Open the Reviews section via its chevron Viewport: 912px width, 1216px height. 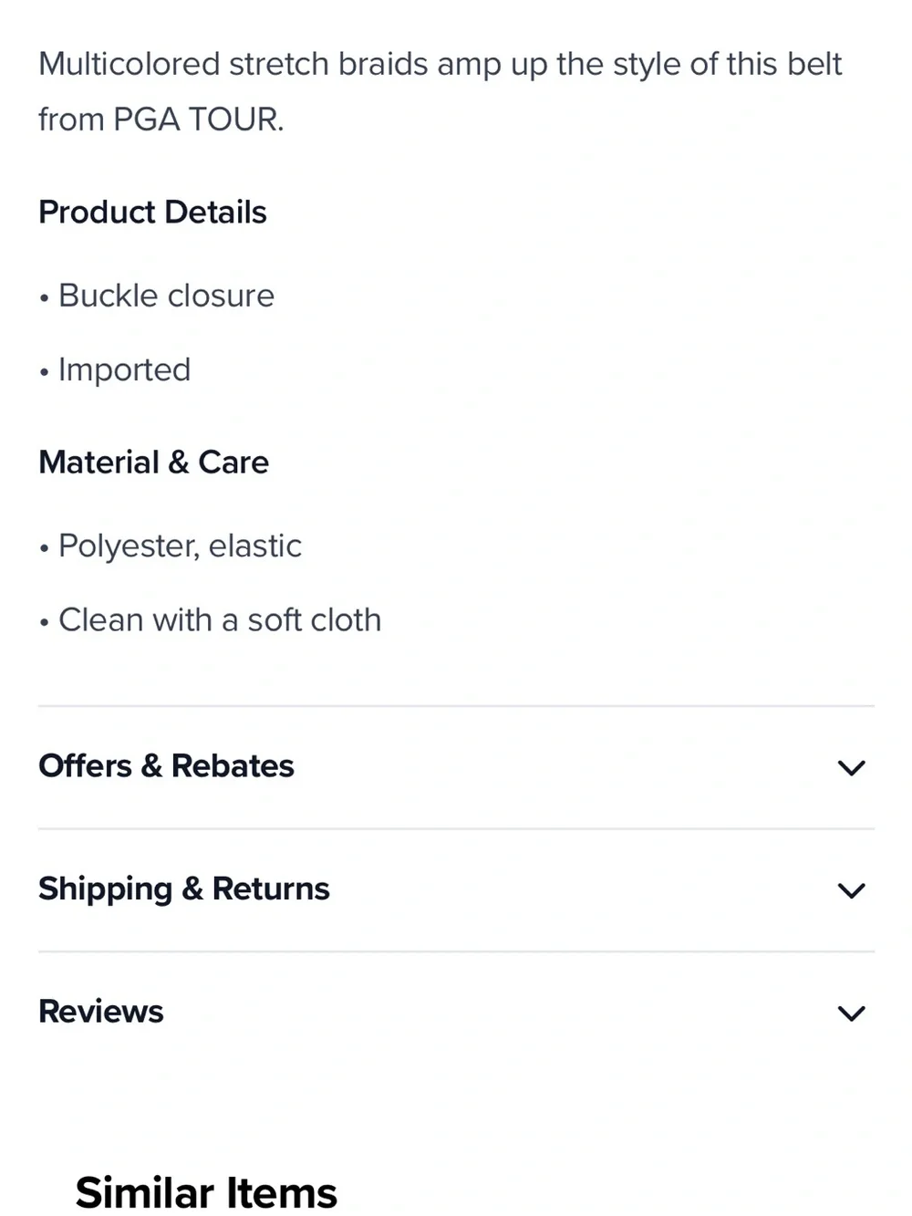pos(851,1013)
